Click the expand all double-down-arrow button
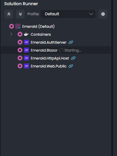 coord(20,14)
